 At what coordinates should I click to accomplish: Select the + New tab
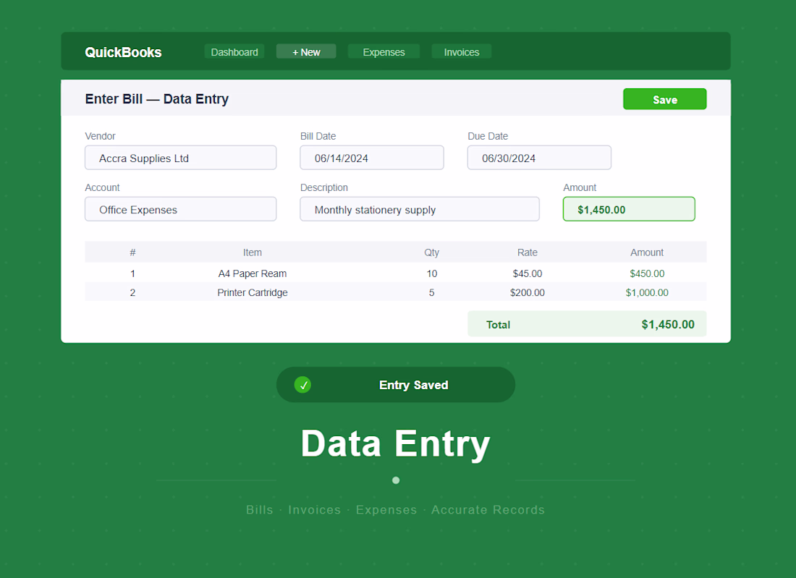(x=306, y=52)
